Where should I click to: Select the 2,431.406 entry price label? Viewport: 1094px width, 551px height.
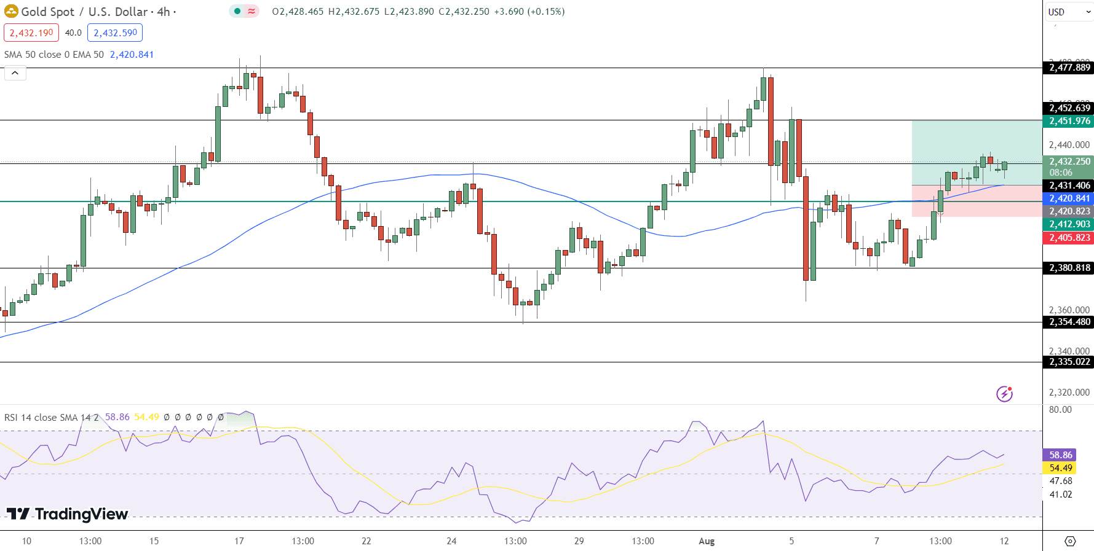coord(1069,186)
